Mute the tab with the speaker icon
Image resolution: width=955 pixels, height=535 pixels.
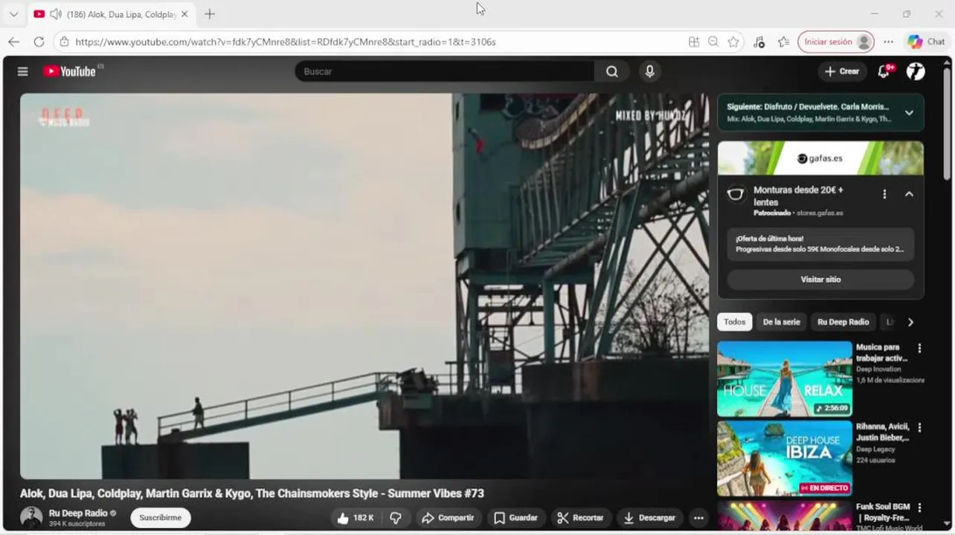coord(55,14)
